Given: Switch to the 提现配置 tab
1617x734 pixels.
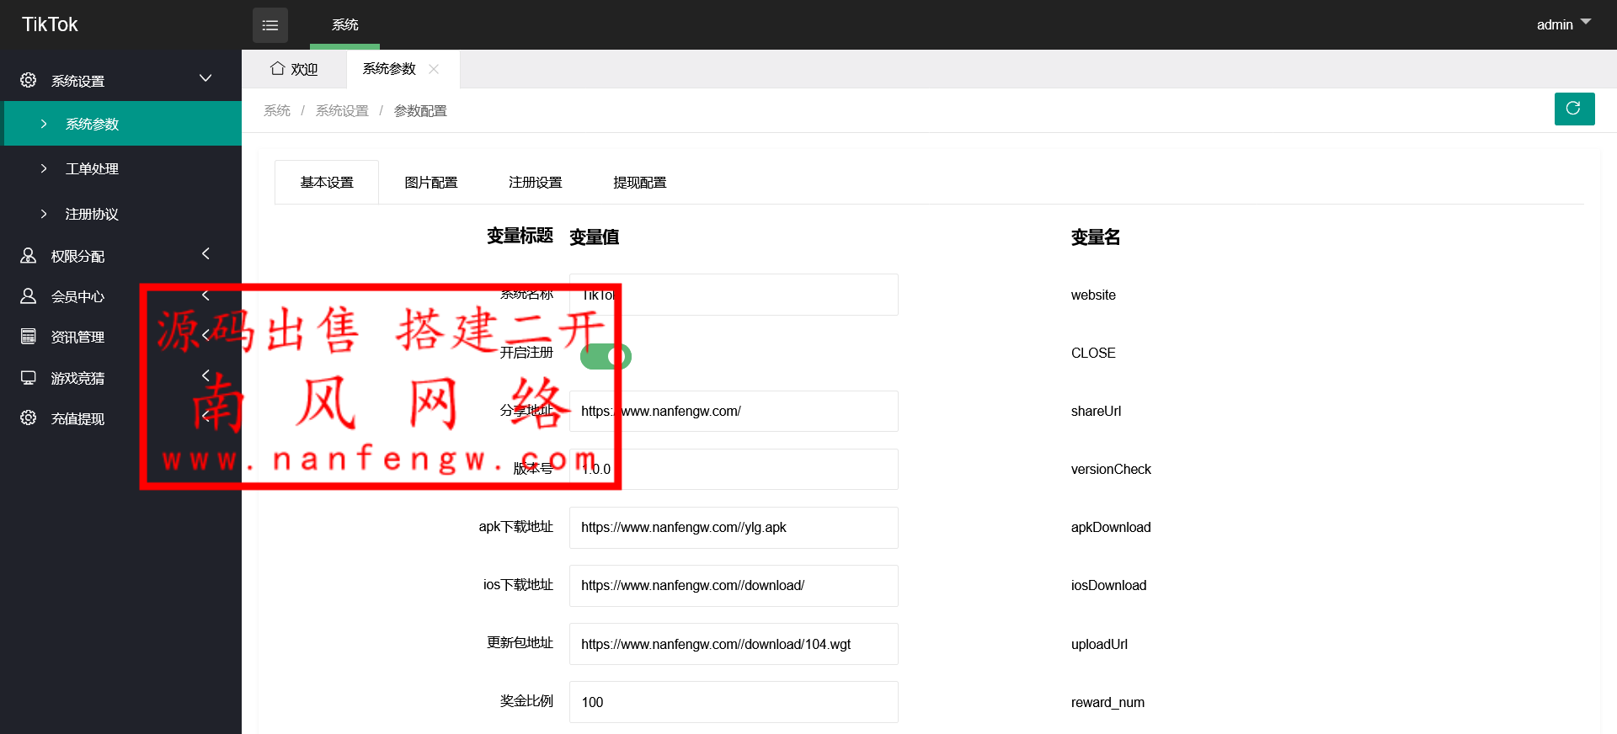Looking at the screenshot, I should [x=639, y=183].
